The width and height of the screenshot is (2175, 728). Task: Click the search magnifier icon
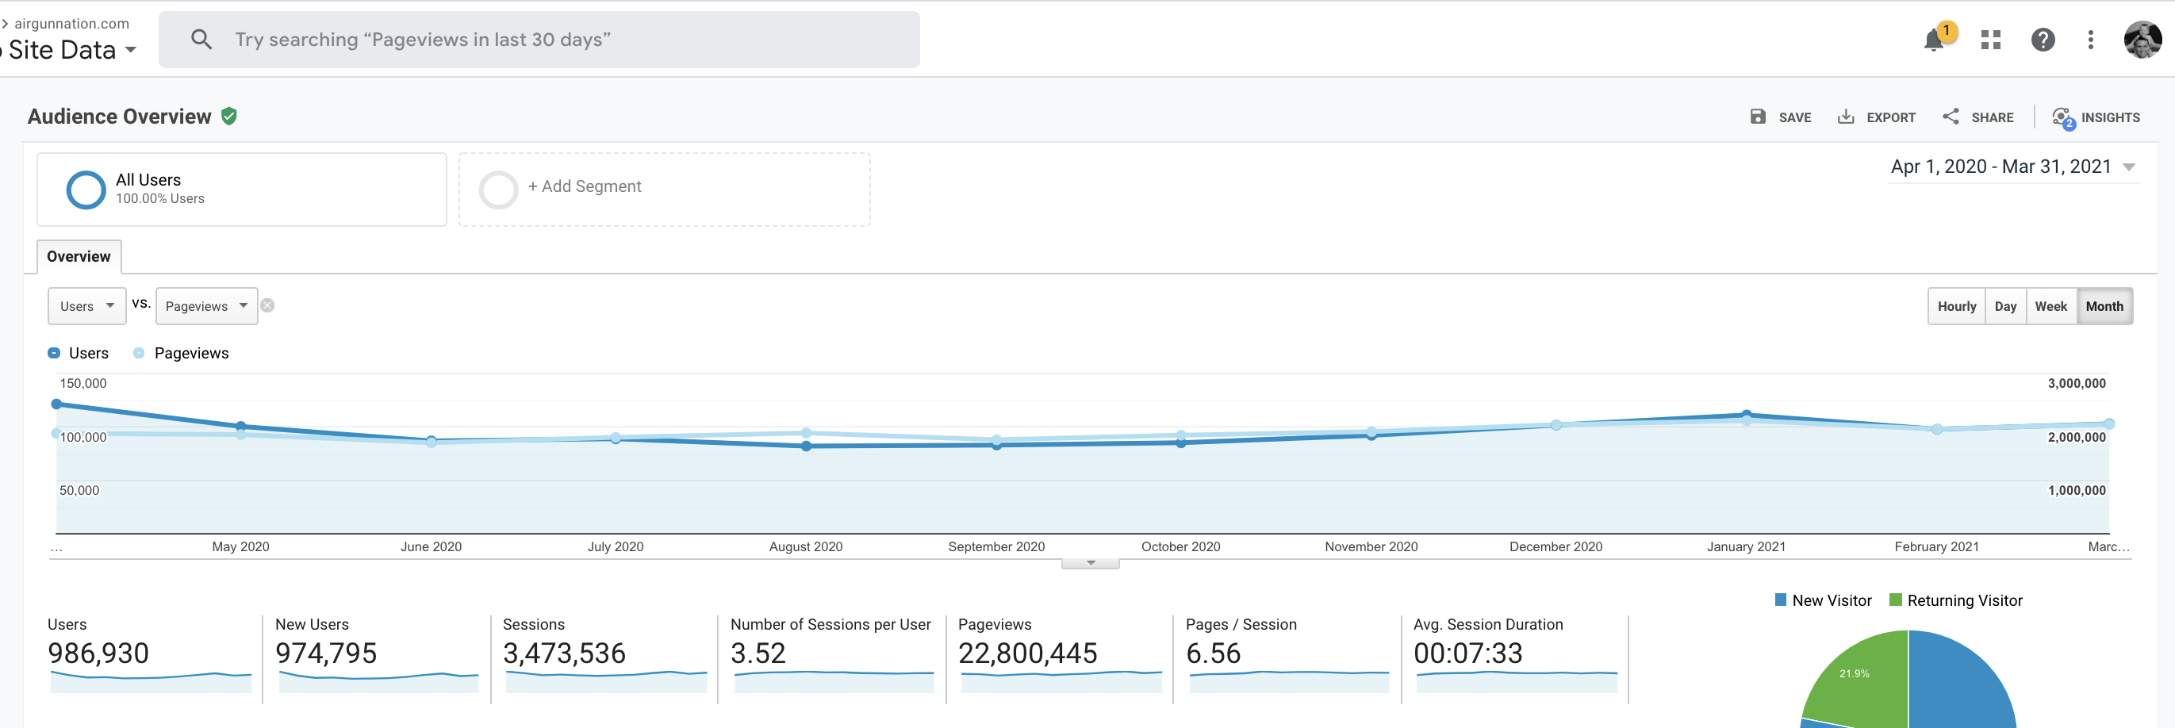(201, 39)
